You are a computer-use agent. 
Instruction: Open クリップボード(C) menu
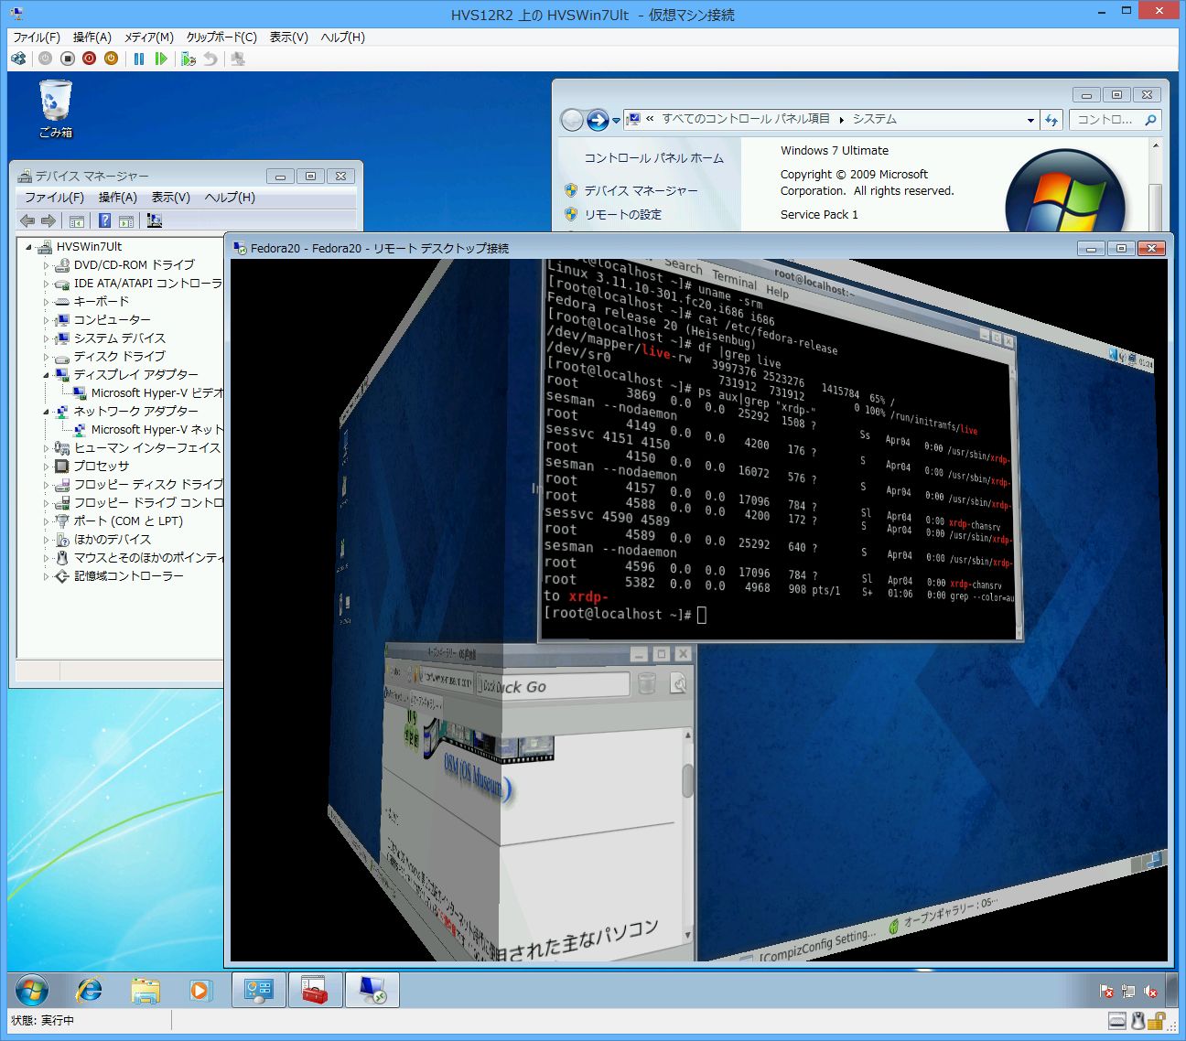tap(221, 38)
